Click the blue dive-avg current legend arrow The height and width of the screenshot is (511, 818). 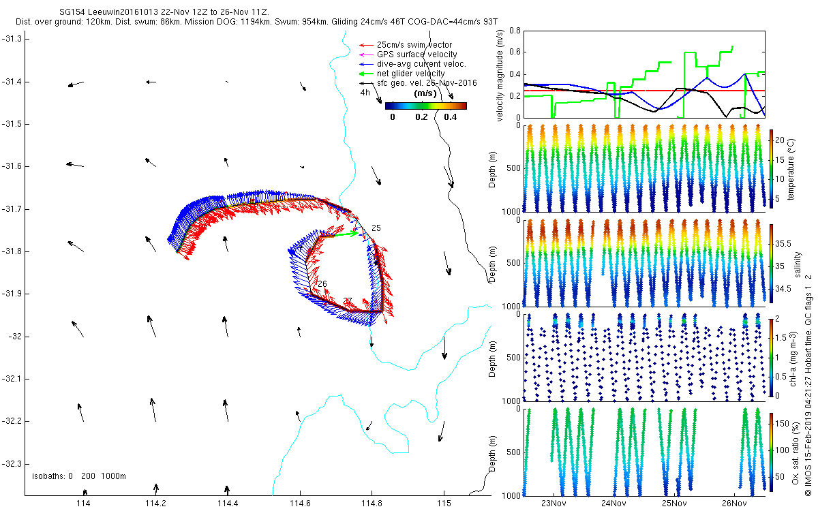(366, 64)
